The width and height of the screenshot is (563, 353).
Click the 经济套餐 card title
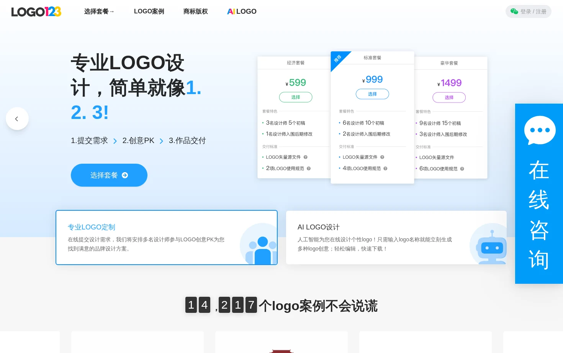coord(296,63)
